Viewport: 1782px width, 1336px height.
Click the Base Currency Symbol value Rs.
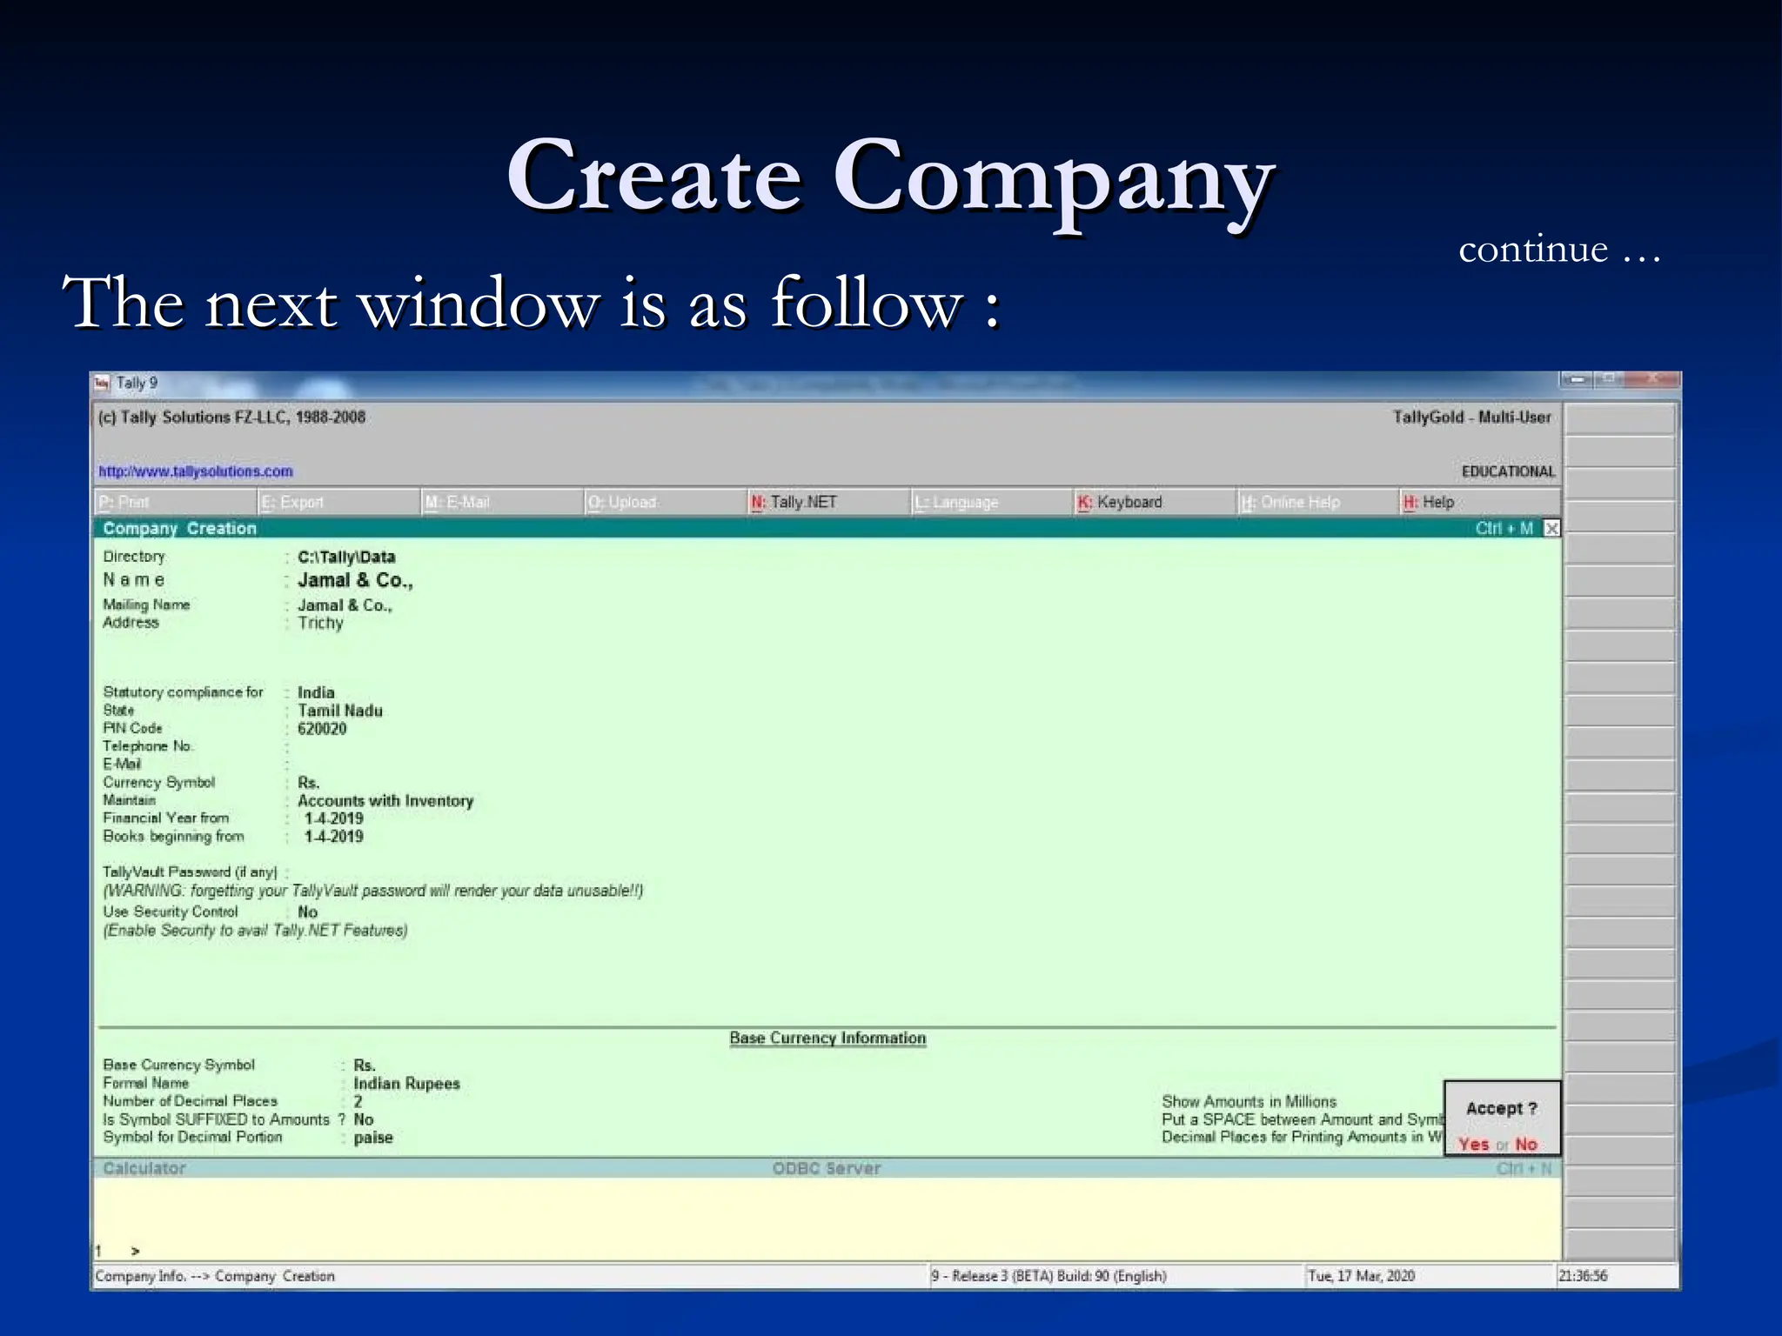[x=365, y=1065]
